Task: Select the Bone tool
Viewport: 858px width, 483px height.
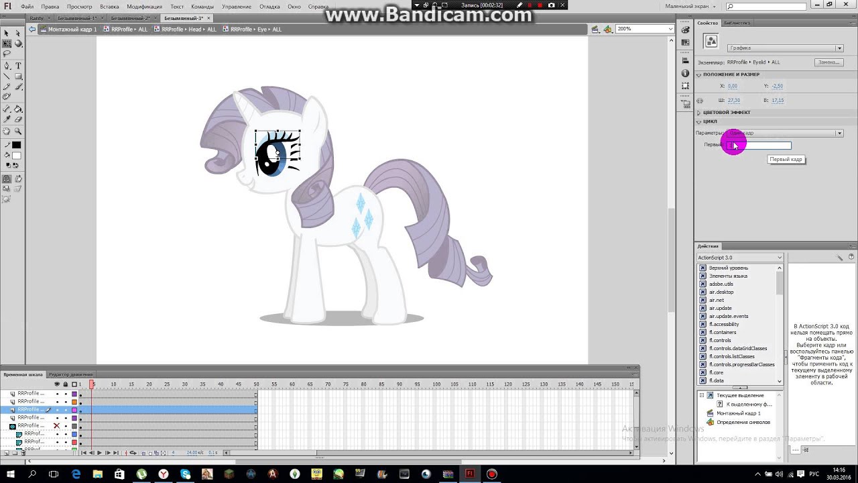Action: [x=7, y=109]
